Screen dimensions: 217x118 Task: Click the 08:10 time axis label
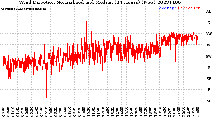pyautogui.click(x=70, y=112)
